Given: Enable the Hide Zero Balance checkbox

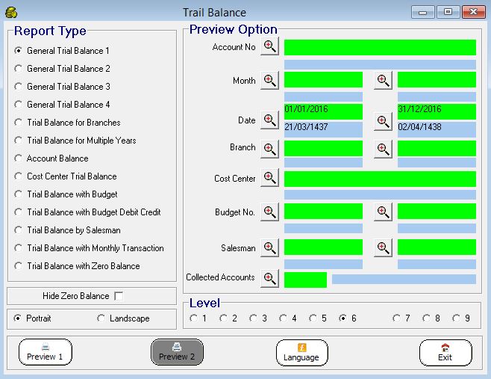Looking at the screenshot, I should click(x=119, y=296).
